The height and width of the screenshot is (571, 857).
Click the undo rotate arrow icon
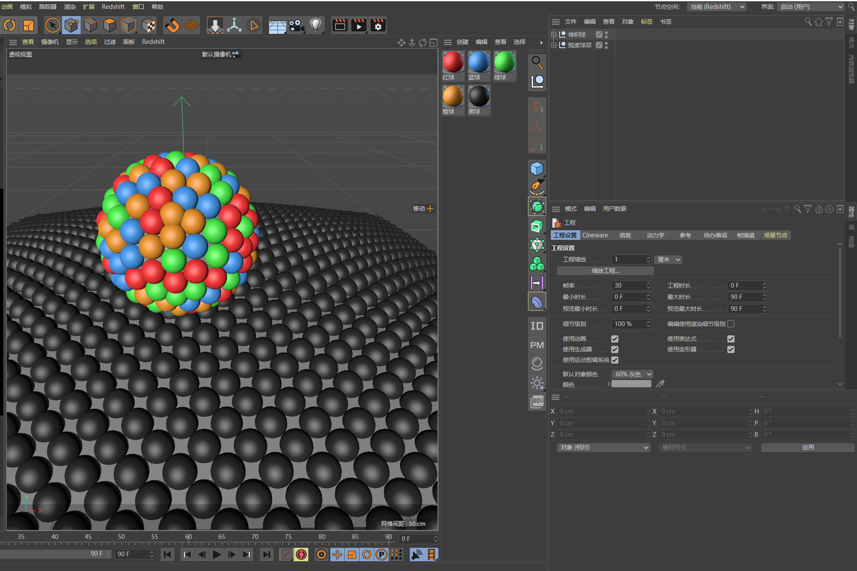(x=9, y=25)
